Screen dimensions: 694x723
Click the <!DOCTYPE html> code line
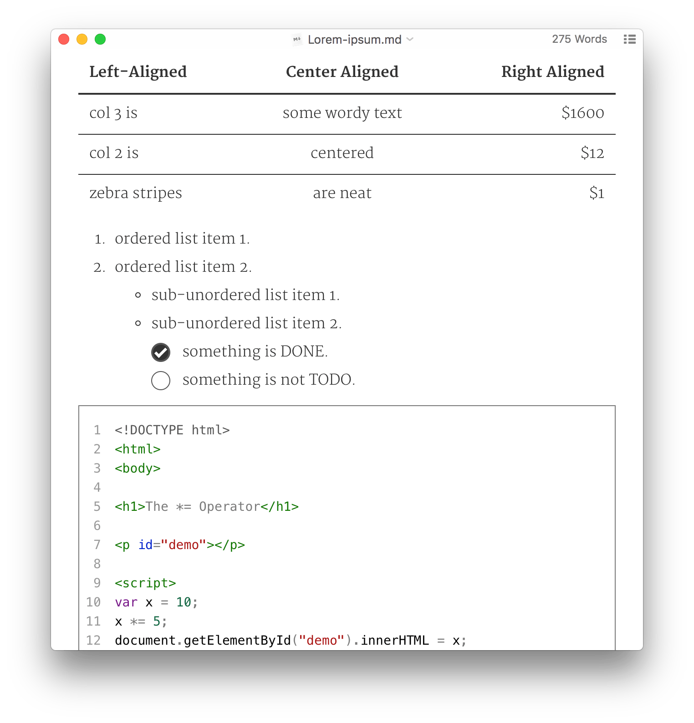pos(172,430)
